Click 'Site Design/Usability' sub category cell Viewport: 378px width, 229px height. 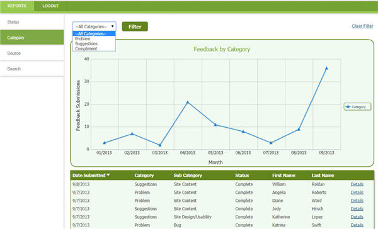(x=192, y=217)
